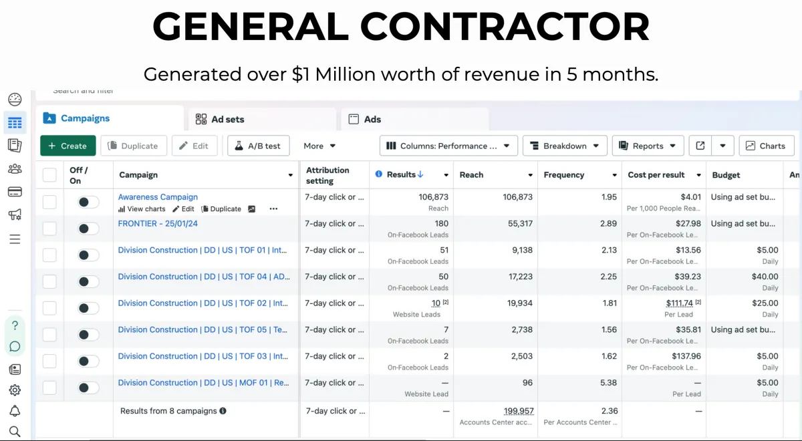This screenshot has height=441, width=802.
Task: Click the campaigns table grid icon
Action: (15, 123)
